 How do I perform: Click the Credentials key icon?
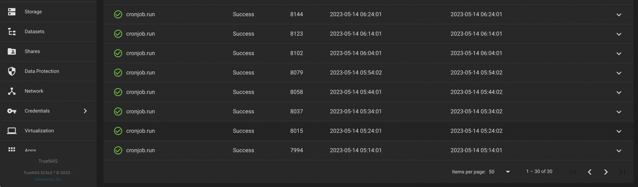(12, 111)
